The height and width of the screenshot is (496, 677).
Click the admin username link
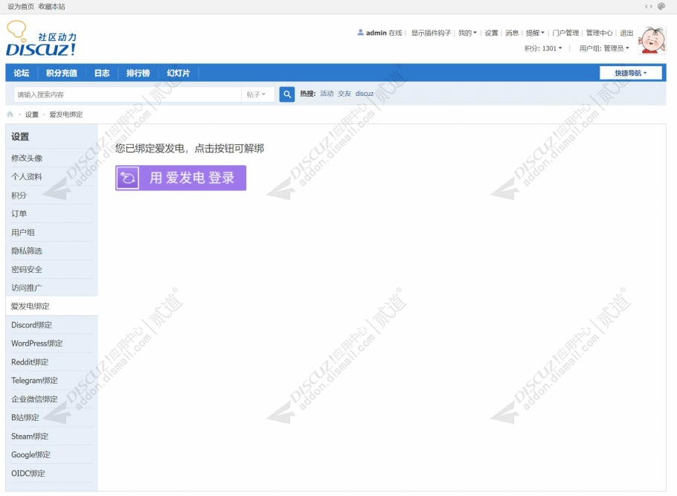(x=376, y=33)
